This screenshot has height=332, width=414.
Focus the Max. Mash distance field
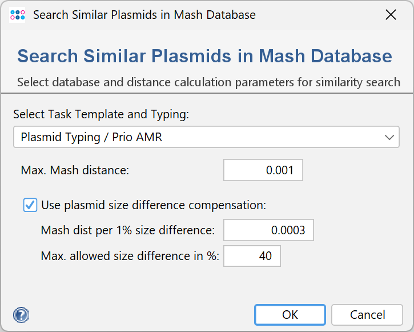pyautogui.click(x=263, y=170)
